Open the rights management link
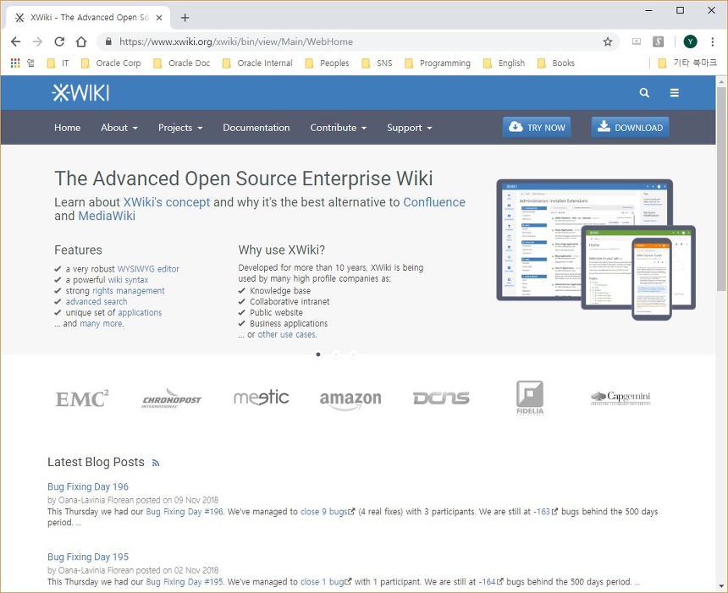The image size is (728, 593). point(129,291)
